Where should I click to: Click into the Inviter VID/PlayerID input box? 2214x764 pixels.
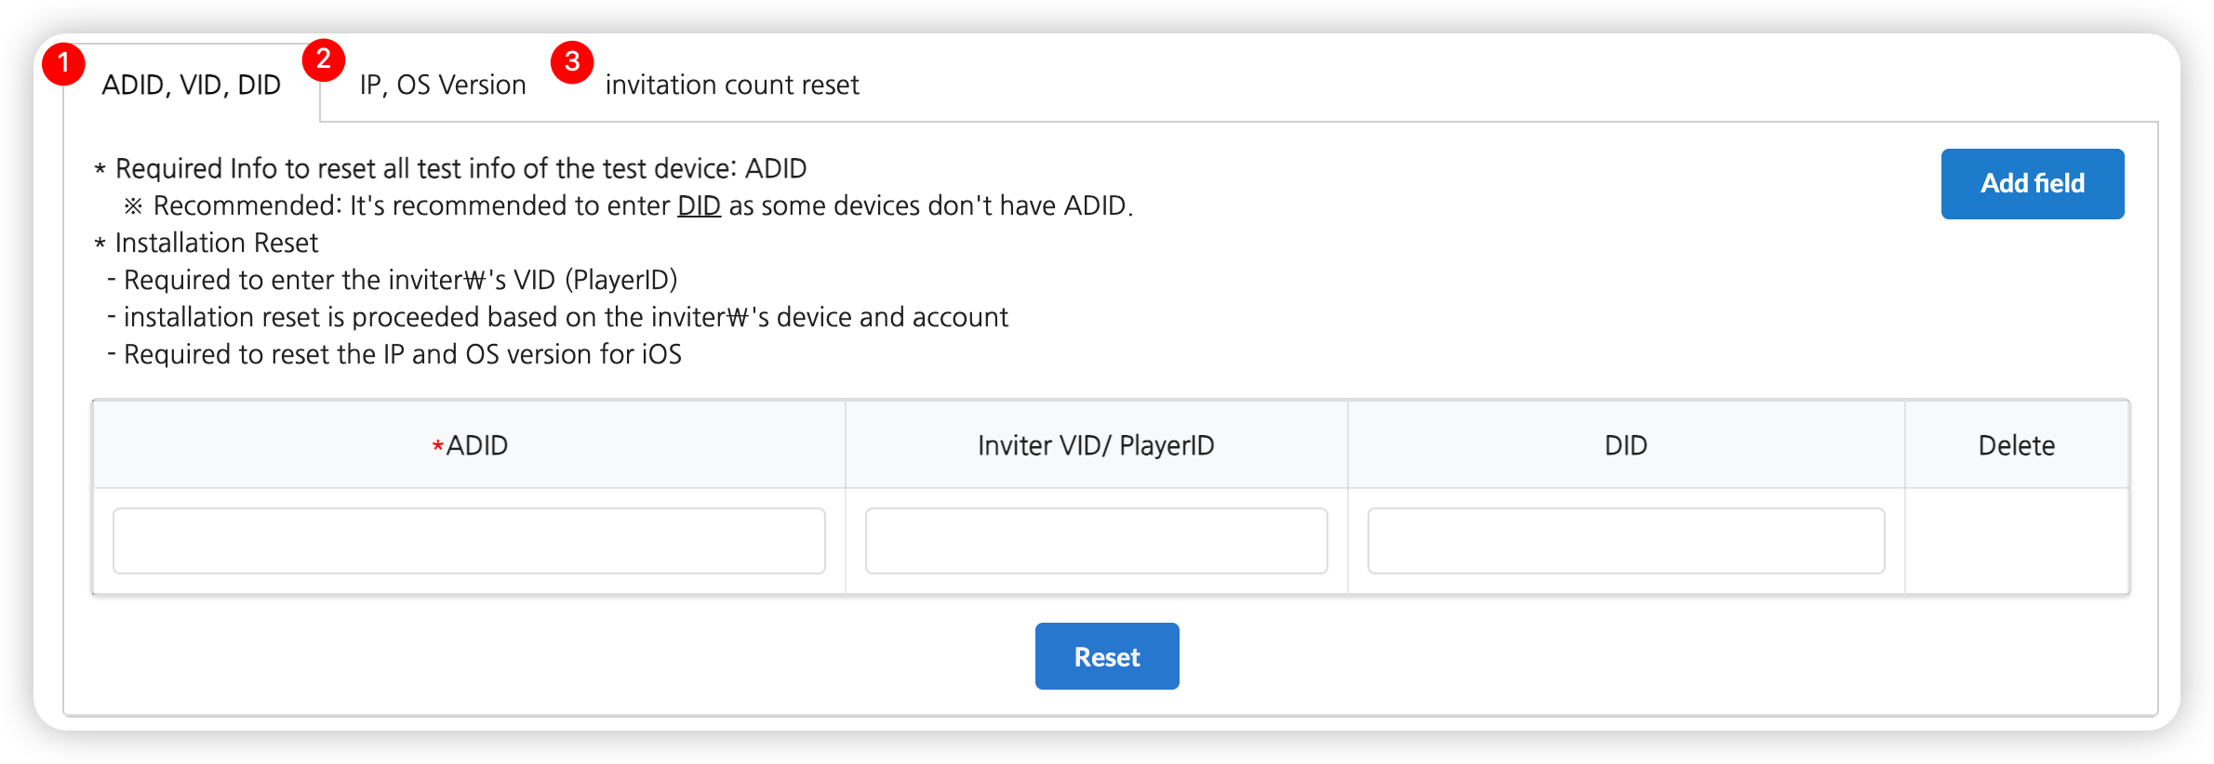(1096, 541)
